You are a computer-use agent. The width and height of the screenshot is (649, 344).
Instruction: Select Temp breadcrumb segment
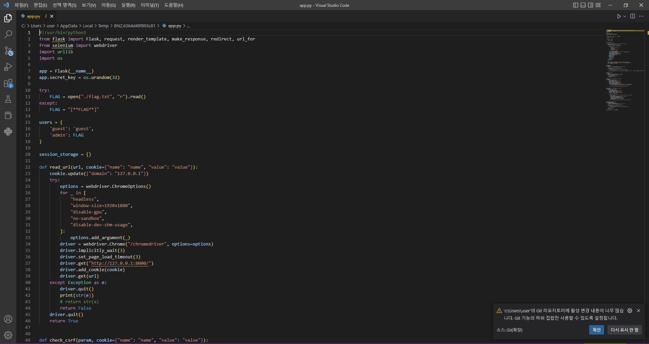[103, 26]
